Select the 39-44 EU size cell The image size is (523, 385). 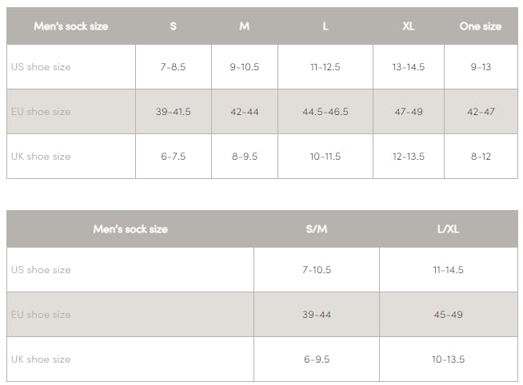tap(317, 315)
